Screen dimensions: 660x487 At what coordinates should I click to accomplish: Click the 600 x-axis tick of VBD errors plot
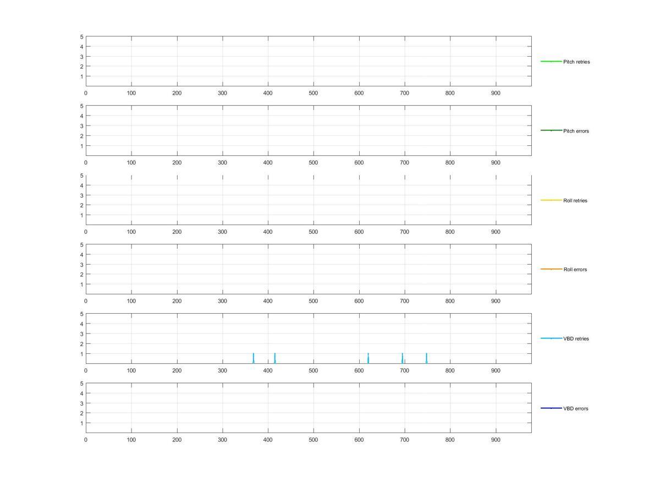[x=359, y=440]
